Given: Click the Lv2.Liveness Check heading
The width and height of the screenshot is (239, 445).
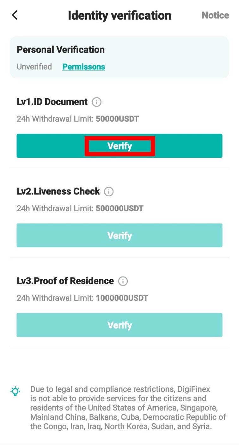Looking at the screenshot, I should (x=58, y=192).
